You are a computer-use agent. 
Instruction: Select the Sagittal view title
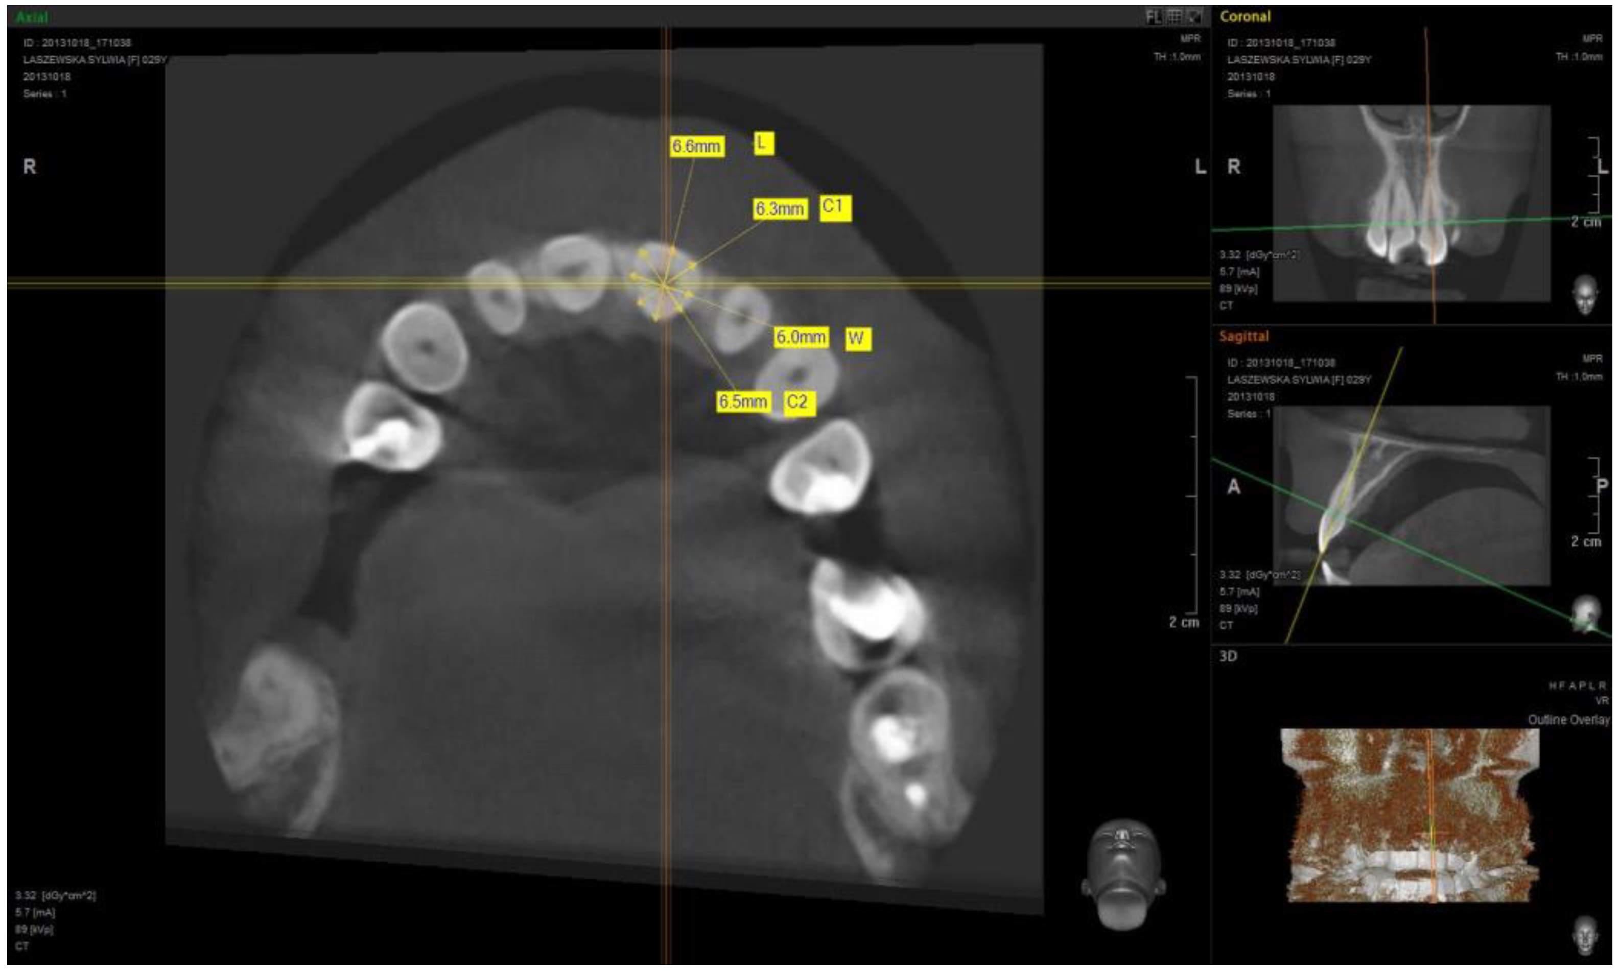1243,336
